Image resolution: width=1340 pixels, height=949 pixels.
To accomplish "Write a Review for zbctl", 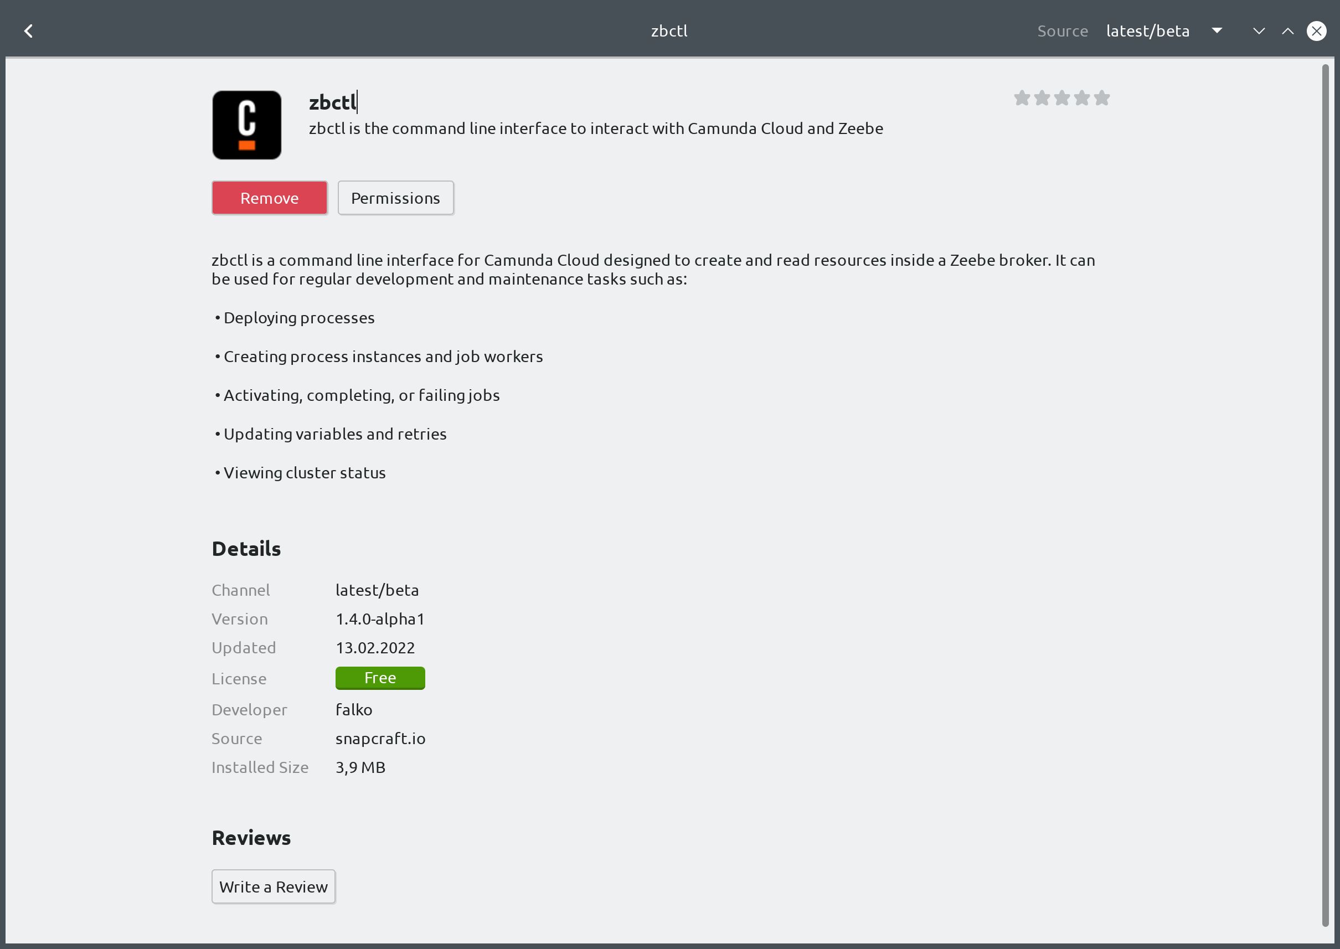I will (x=273, y=885).
